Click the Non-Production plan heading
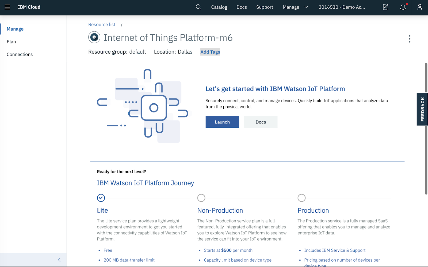 point(220,210)
